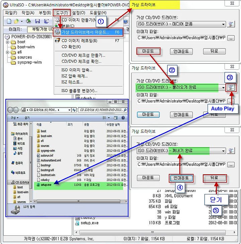This screenshot has width=241, height=244.
Task: Click 마운트 button in 불러오기 완료 dialog
Action: click(x=148, y=115)
